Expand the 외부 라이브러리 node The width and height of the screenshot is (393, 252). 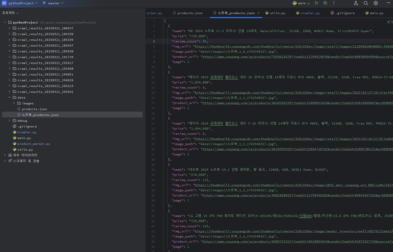coord(5,155)
